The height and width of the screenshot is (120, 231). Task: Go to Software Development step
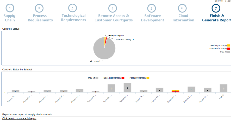(152, 18)
